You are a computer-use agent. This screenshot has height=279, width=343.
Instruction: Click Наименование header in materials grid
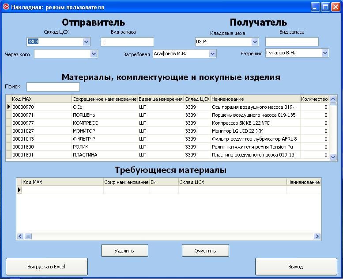point(255,99)
